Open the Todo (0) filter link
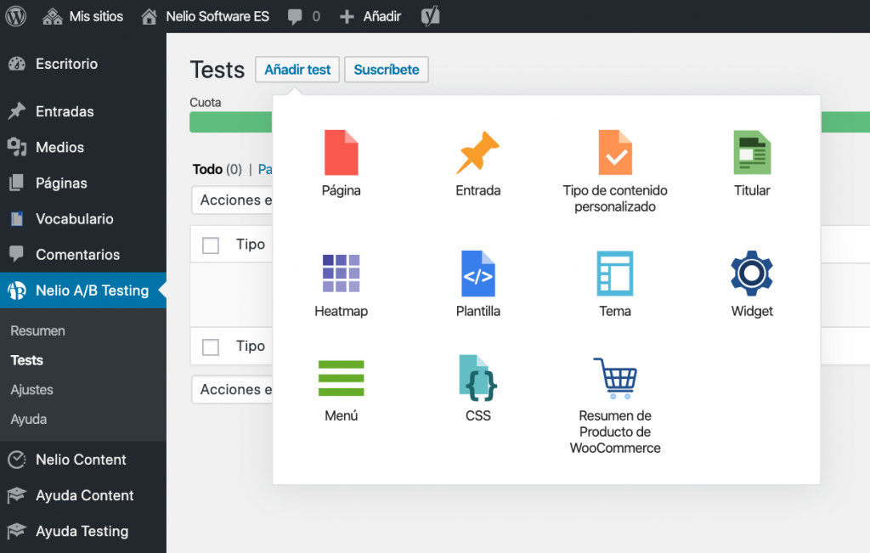The image size is (870, 553). tap(217, 169)
